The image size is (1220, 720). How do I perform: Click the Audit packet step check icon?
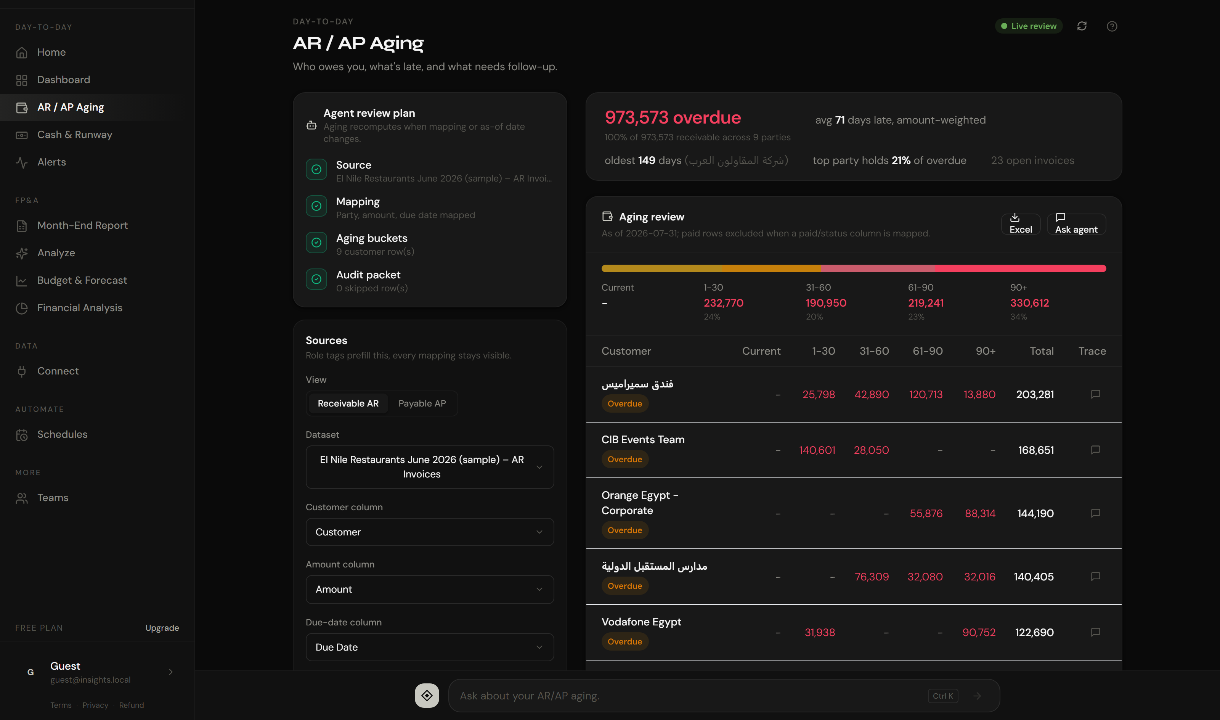point(316,279)
